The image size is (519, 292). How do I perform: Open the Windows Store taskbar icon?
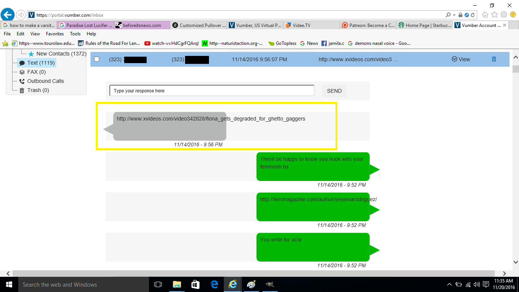click(195, 284)
